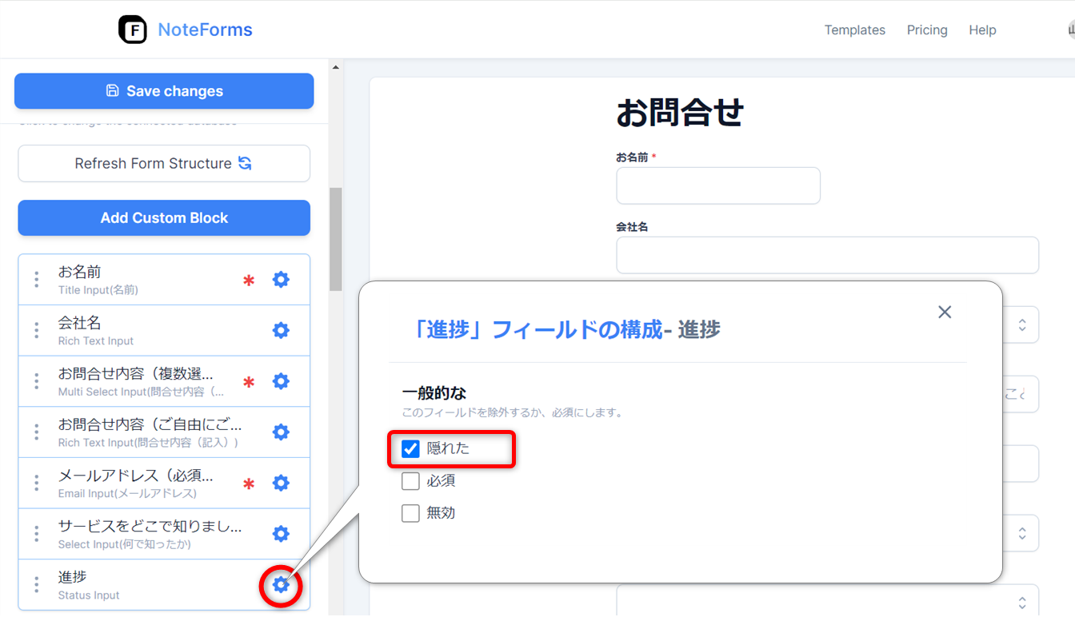Open gear settings for メールアドレス field
Image resolution: width=1075 pixels, height=617 pixels.
click(281, 483)
